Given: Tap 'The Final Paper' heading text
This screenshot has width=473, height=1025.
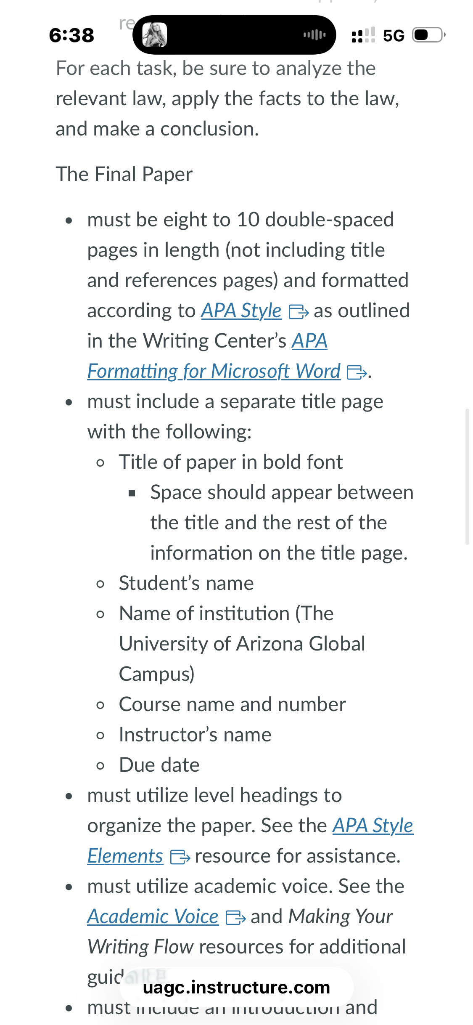Looking at the screenshot, I should point(124,174).
